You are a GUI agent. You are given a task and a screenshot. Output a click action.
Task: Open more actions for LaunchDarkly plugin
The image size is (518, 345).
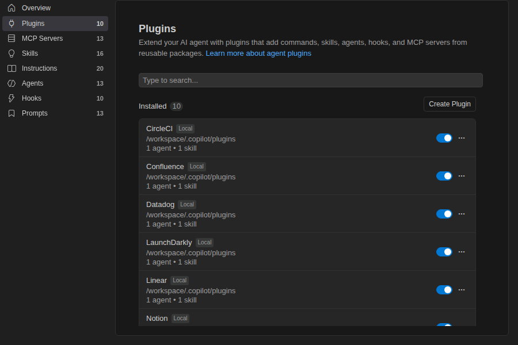[462, 252]
